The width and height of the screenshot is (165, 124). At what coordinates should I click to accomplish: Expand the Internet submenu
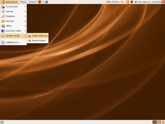(x=13, y=21)
